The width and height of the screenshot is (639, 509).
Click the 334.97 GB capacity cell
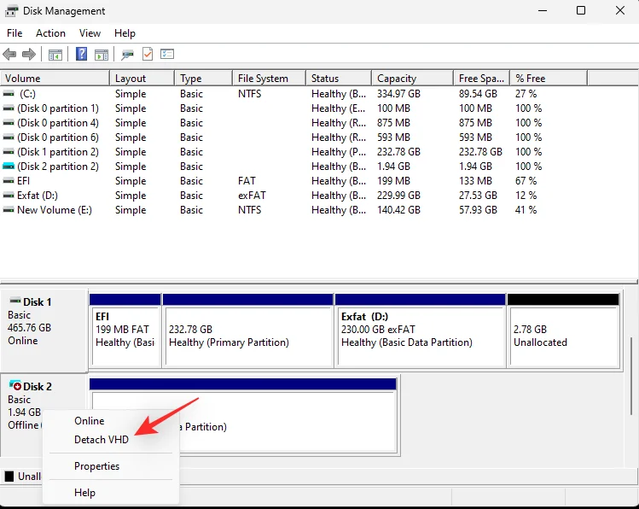point(398,94)
